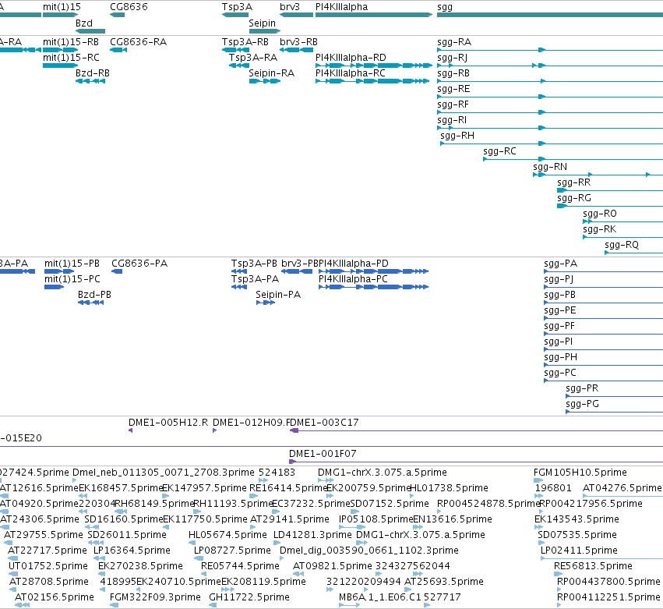Click protein sgg-PJ

point(603,288)
